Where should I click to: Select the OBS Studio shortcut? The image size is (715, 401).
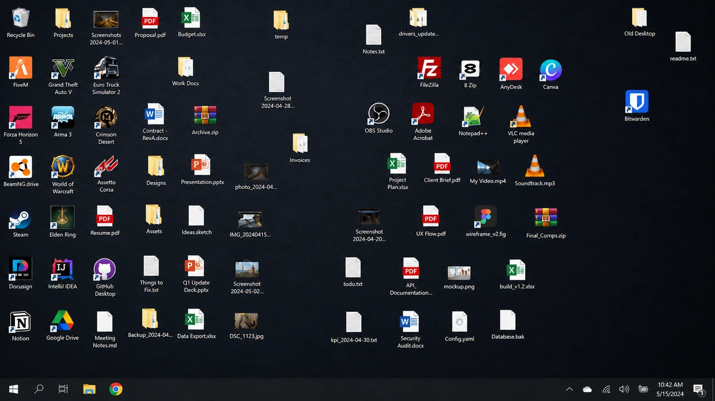click(x=378, y=114)
